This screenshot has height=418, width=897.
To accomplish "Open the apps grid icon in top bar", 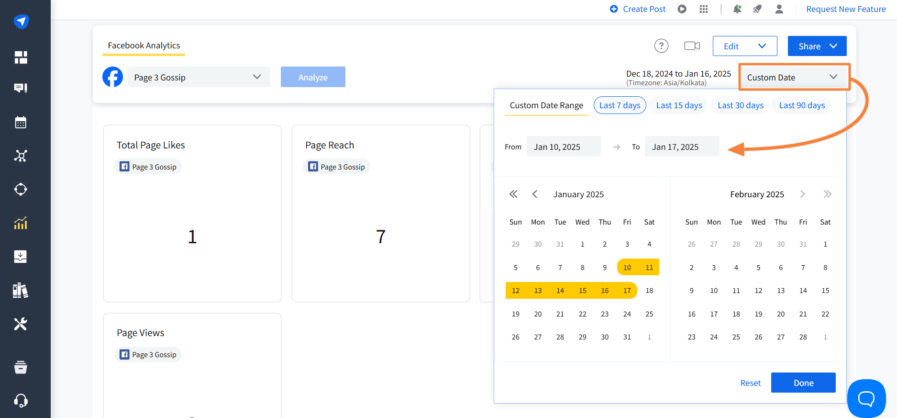I will tap(703, 9).
